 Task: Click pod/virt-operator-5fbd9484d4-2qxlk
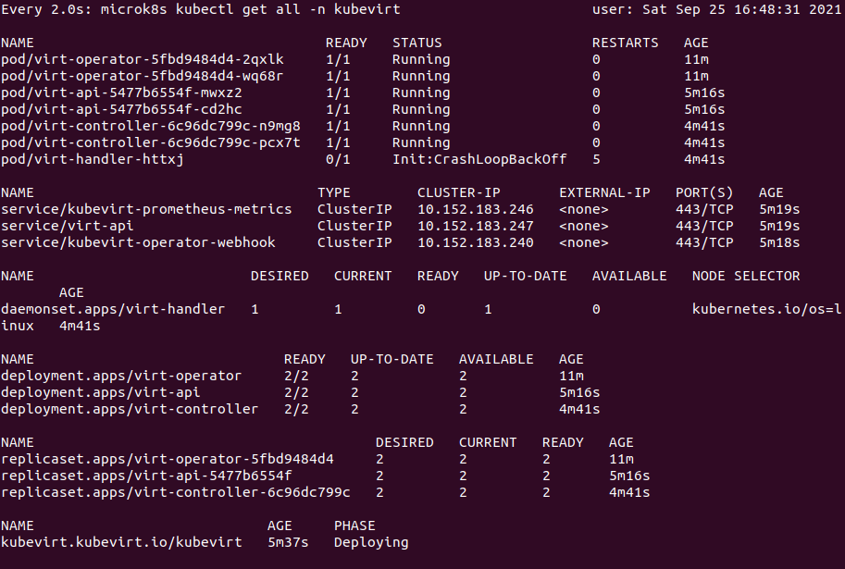pos(143,60)
